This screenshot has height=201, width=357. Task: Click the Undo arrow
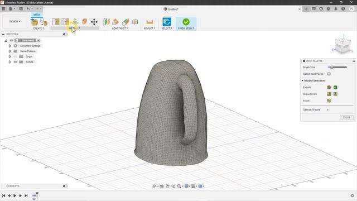(29, 9)
